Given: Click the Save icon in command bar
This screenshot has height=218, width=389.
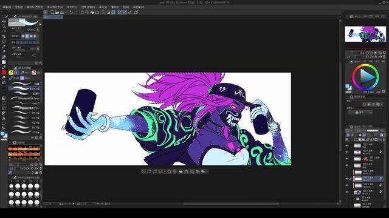Looking at the screenshot, I should 62,12.
